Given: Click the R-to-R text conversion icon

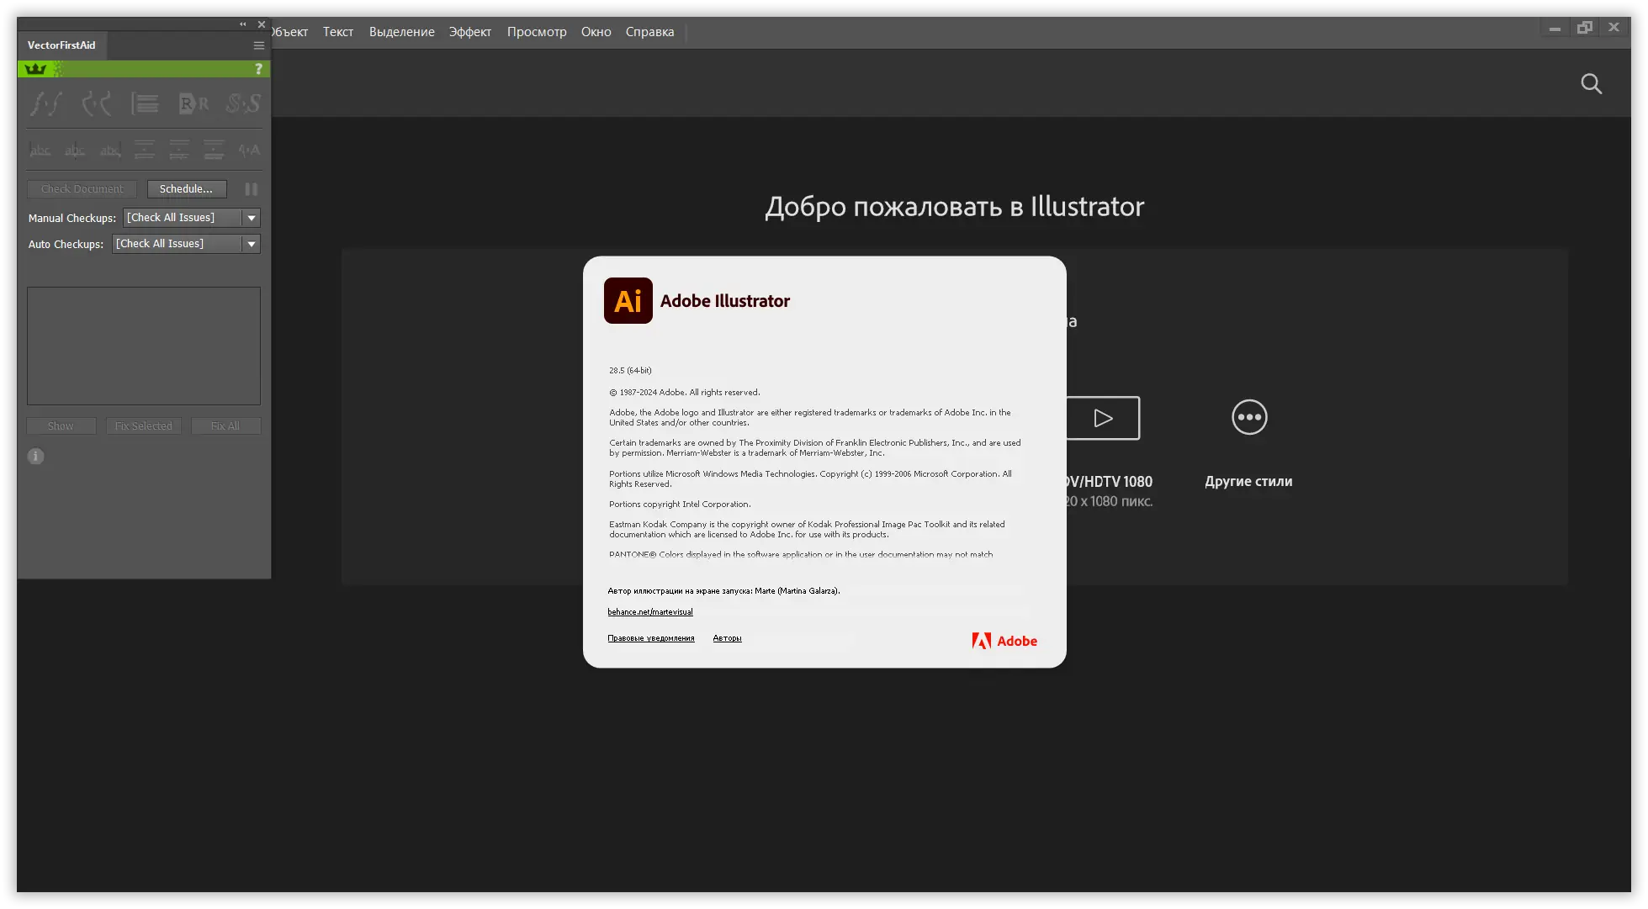Looking at the screenshot, I should pos(193,103).
